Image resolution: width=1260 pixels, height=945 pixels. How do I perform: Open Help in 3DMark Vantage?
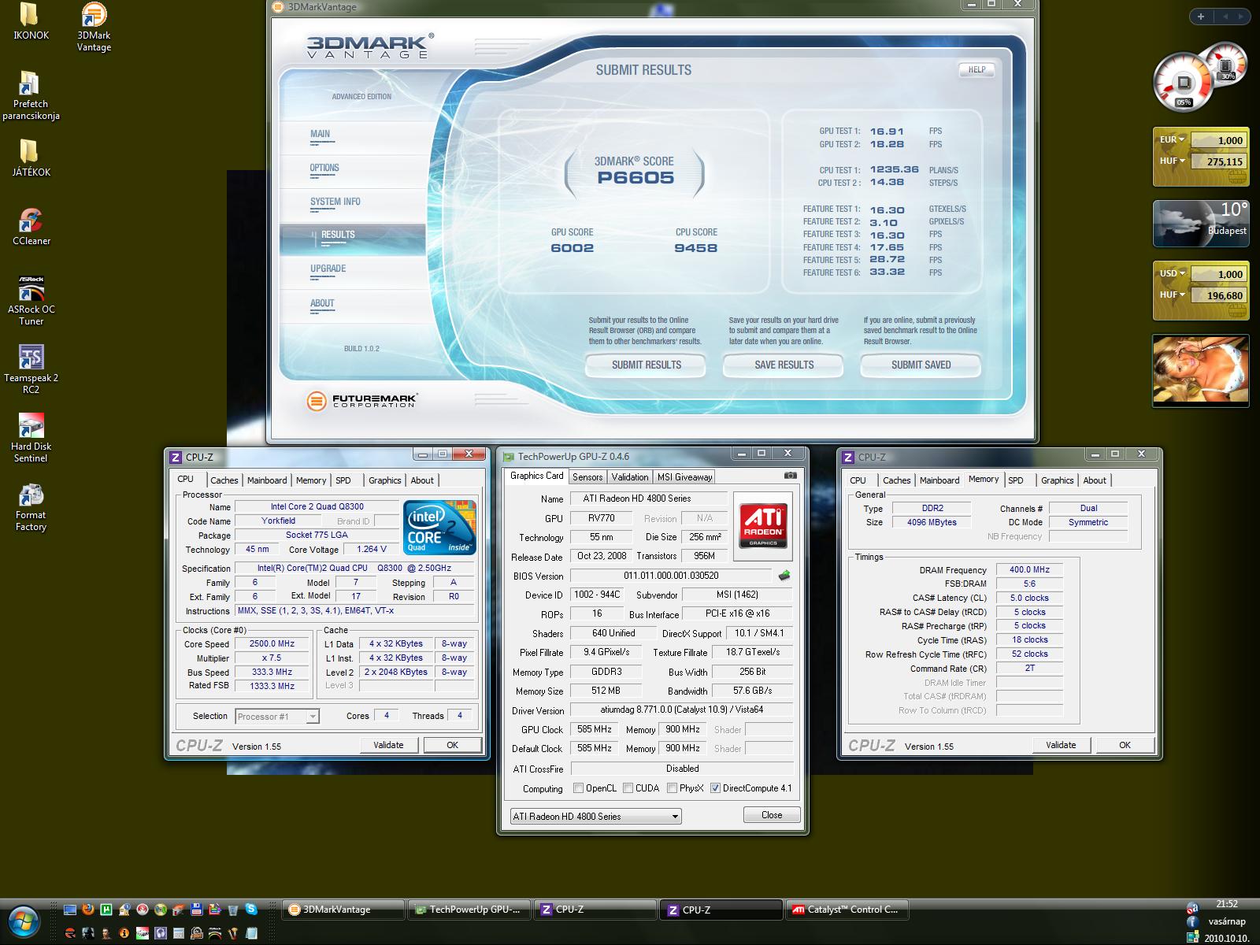976,70
